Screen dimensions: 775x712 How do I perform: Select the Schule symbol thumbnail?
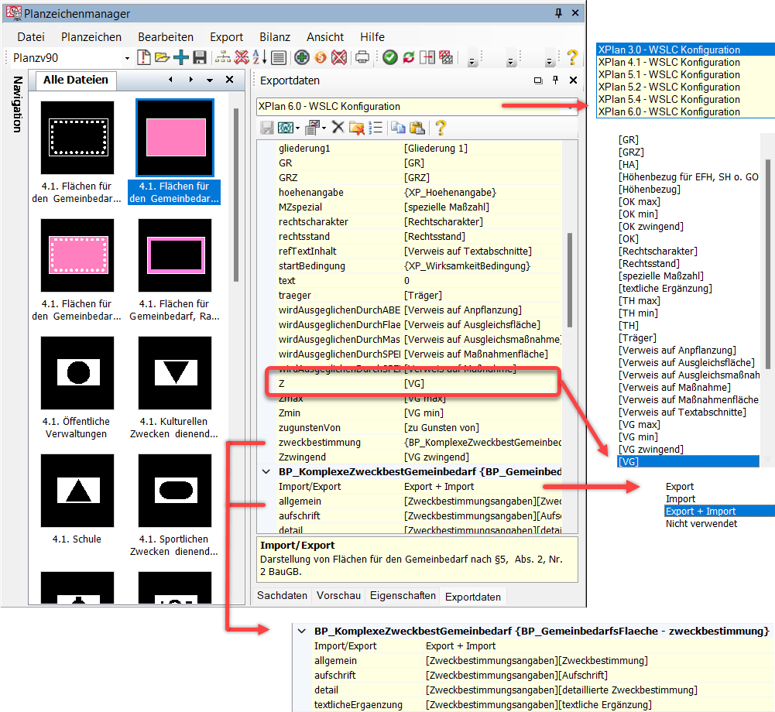(77, 491)
